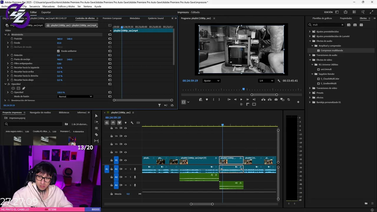Toggle snapping magnet in timeline
The width and height of the screenshot is (377, 212).
tap(113, 123)
